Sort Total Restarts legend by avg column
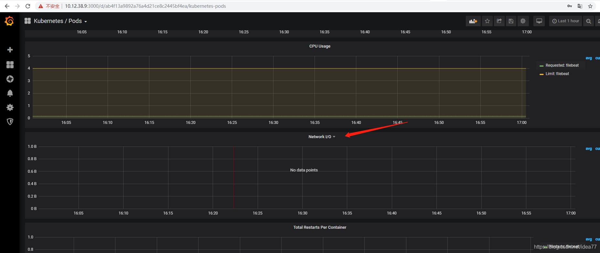Image resolution: width=600 pixels, height=253 pixels. pos(589,239)
